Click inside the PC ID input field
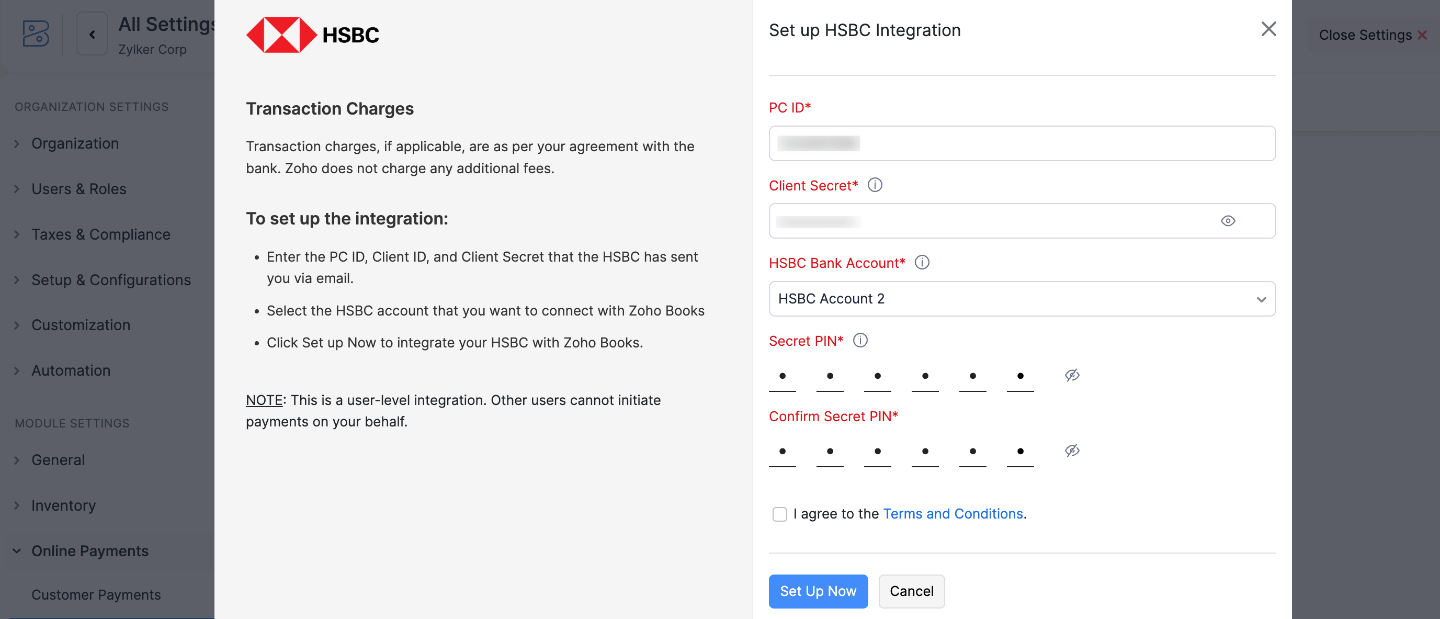This screenshot has width=1440, height=619. (x=1022, y=143)
